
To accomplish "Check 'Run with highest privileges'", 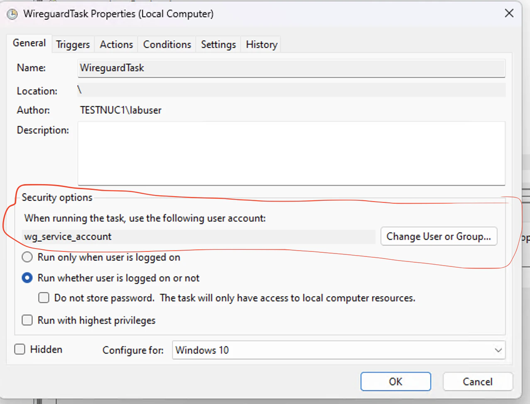I will 27,320.
